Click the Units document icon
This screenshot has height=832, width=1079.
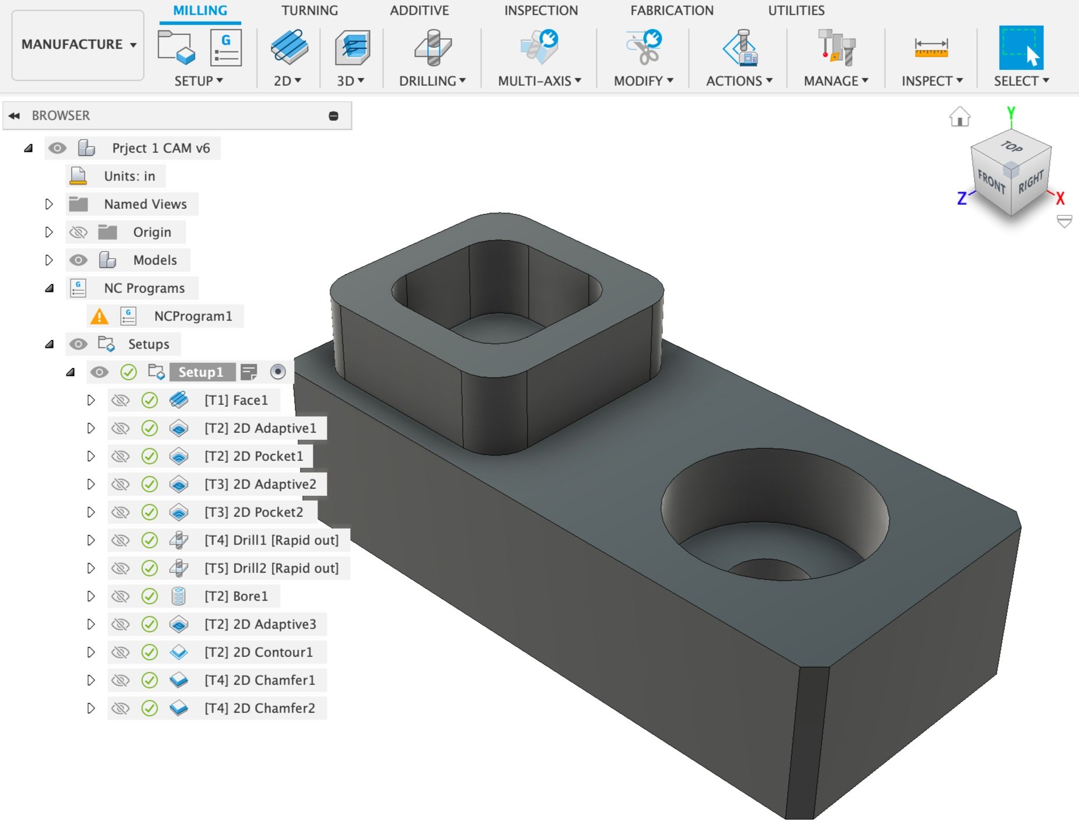click(78, 176)
